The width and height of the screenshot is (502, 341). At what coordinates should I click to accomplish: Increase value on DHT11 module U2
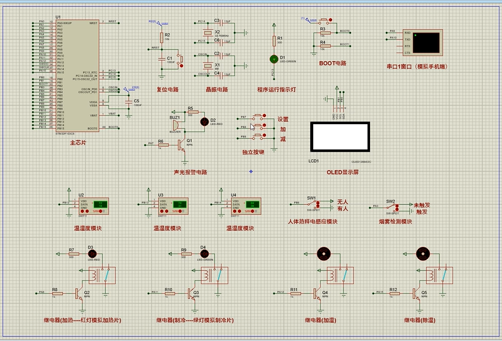pos(82,211)
